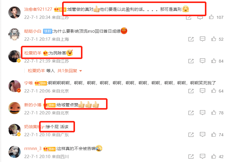Open 哒哒小白 user profile link
Screen dimensions: 230x162
click(x=33, y=31)
